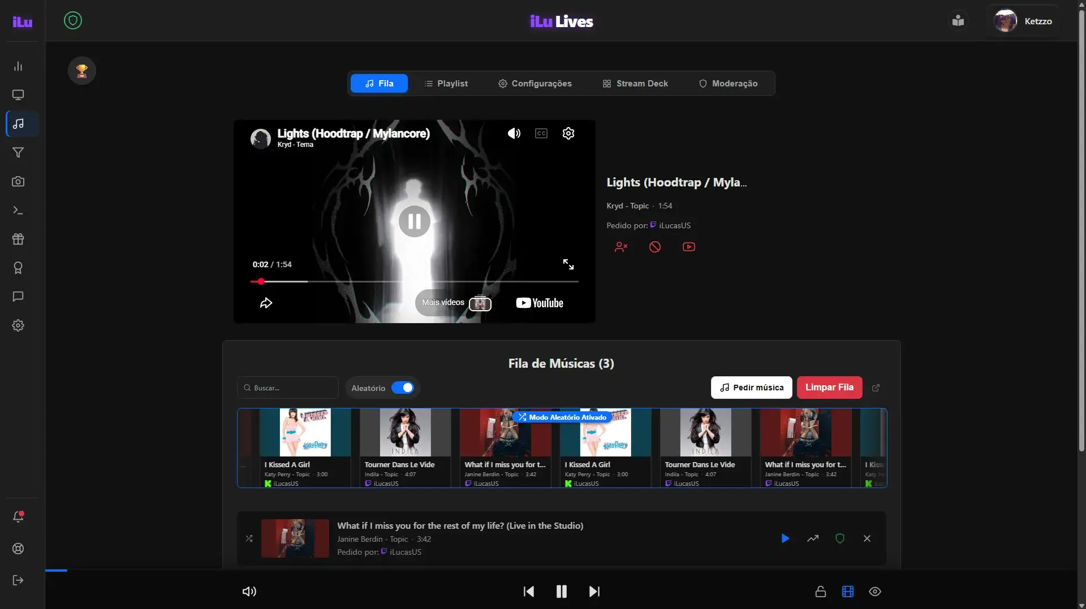Open YouTube player settings gear
Screen dimensions: 1086x609
pos(568,133)
